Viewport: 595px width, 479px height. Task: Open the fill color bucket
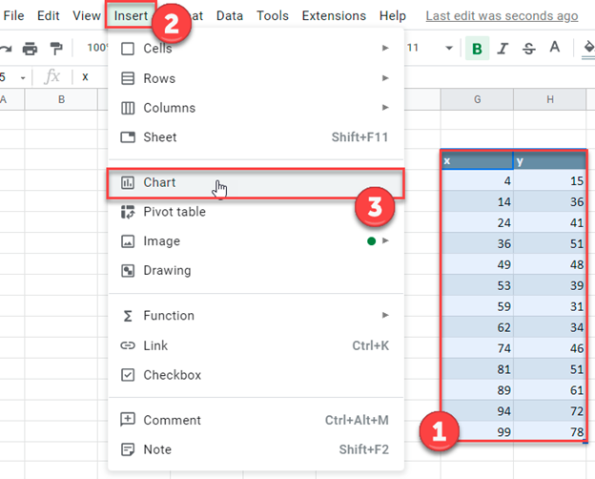(x=589, y=49)
